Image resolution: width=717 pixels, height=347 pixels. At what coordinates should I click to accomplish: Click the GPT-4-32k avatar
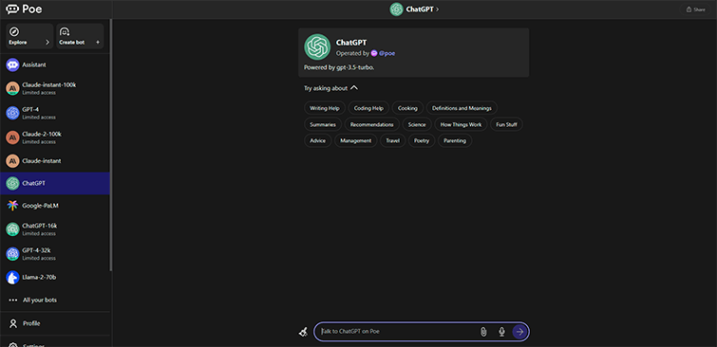pos(12,254)
